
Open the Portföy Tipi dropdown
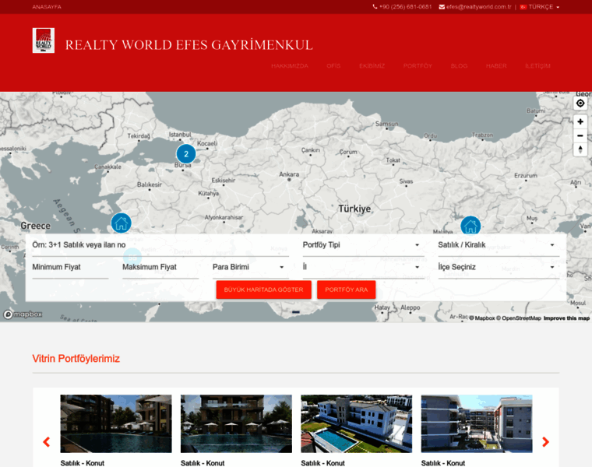[x=363, y=245]
